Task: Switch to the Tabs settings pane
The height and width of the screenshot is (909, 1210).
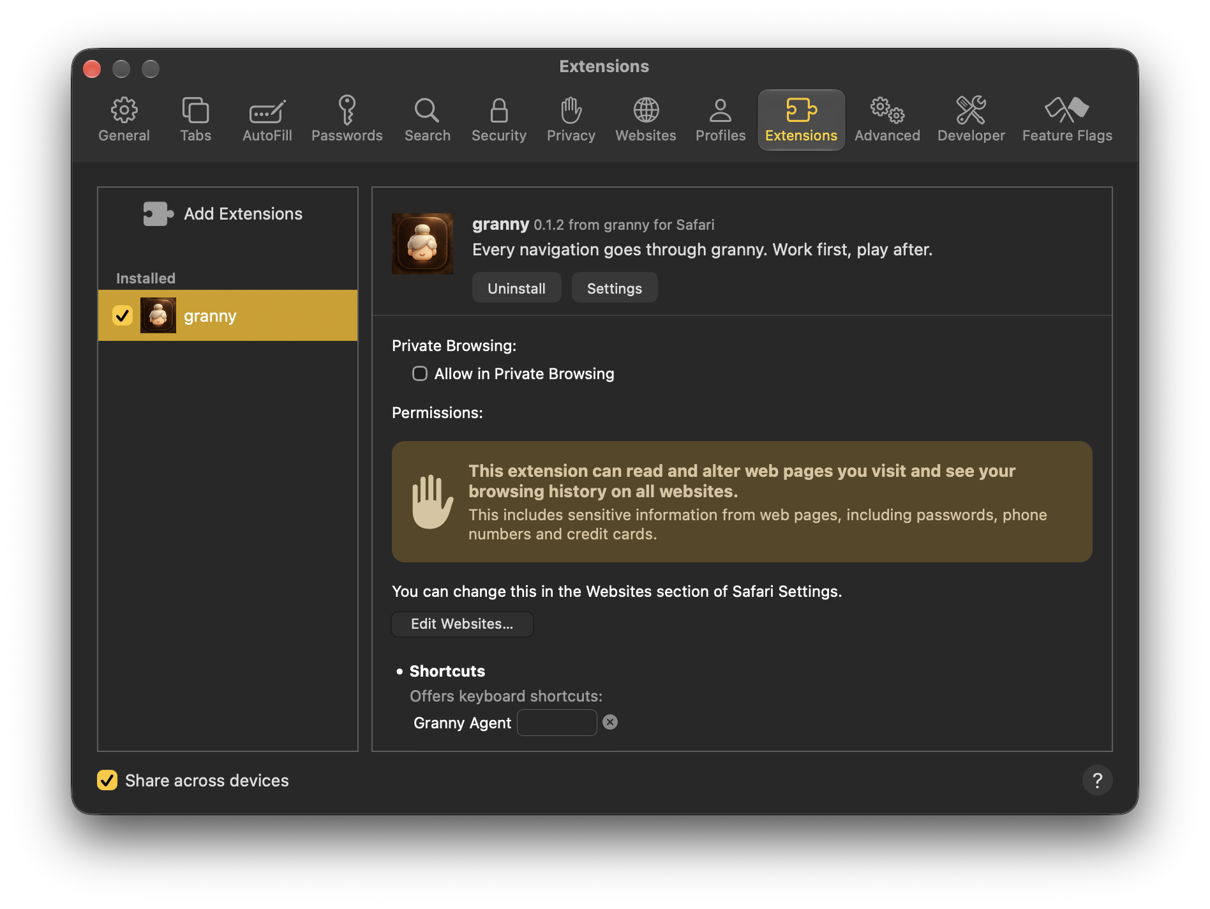Action: (x=195, y=120)
